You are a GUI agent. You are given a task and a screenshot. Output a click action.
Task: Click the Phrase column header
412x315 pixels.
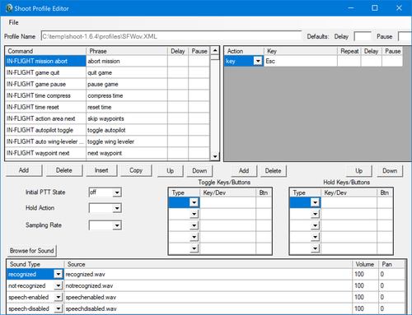(x=127, y=51)
